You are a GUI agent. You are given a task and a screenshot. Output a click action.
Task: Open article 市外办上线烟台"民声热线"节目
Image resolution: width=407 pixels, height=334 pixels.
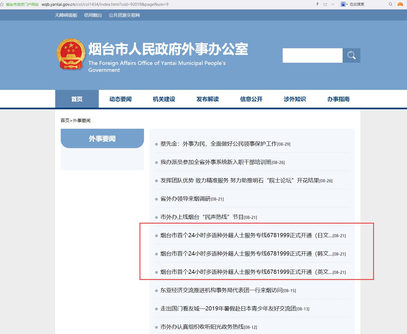coord(202,217)
